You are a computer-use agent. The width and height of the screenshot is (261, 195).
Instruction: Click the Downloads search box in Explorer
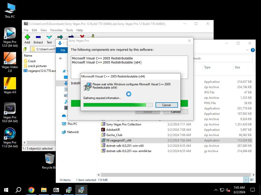pos(223,58)
